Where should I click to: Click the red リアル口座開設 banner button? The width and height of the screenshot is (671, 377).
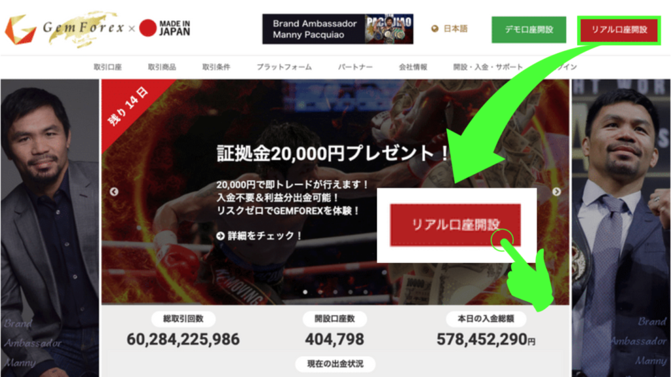(x=455, y=225)
